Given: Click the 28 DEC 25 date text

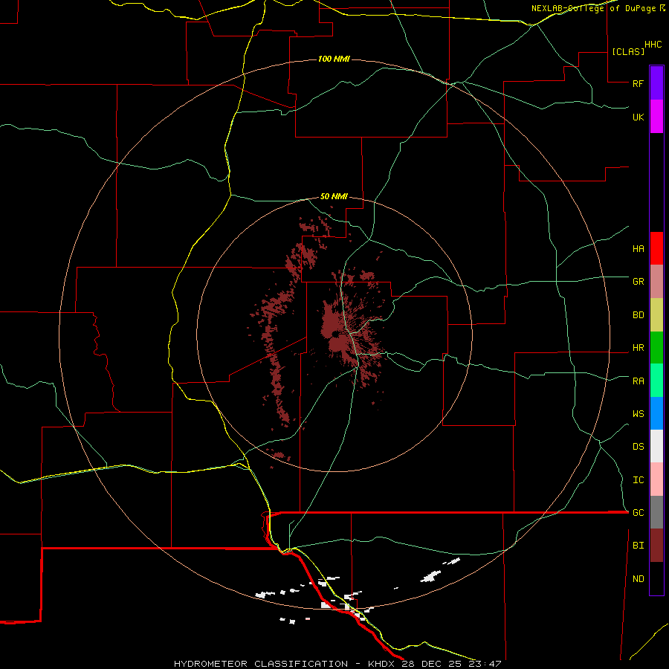Looking at the screenshot, I should coord(433,664).
